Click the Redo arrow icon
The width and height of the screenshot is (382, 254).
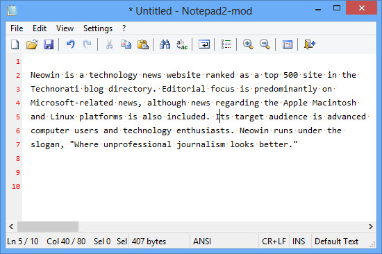click(87, 44)
